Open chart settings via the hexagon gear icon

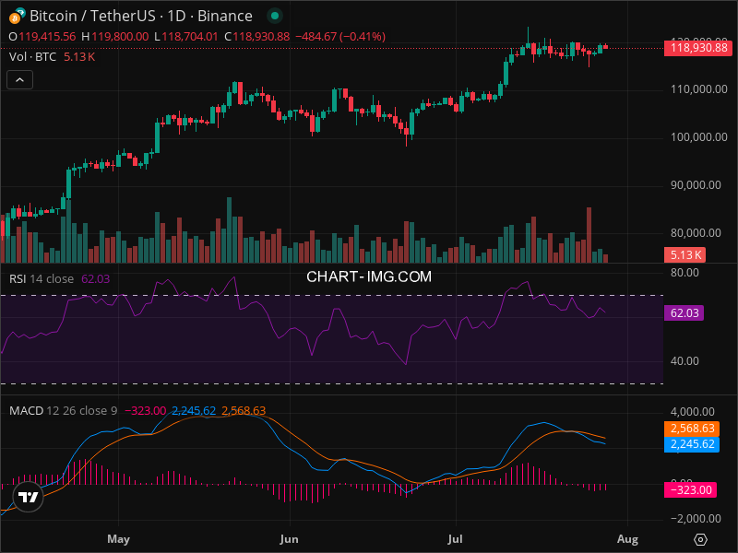point(700,539)
